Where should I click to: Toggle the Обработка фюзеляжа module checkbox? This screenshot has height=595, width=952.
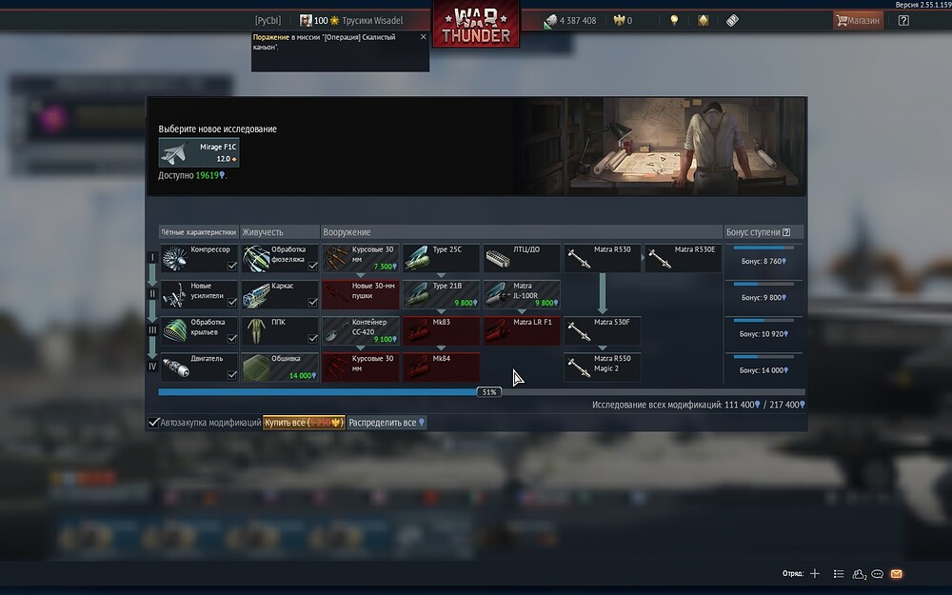tap(312, 266)
